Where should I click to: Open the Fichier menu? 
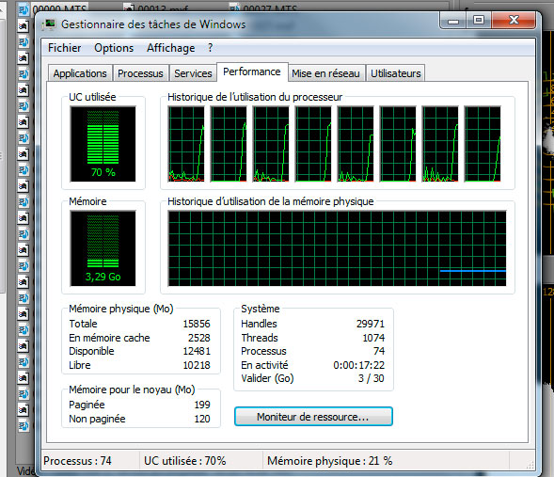(64, 48)
